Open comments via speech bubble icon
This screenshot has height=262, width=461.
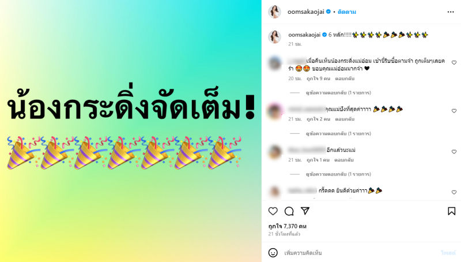pos(289,211)
